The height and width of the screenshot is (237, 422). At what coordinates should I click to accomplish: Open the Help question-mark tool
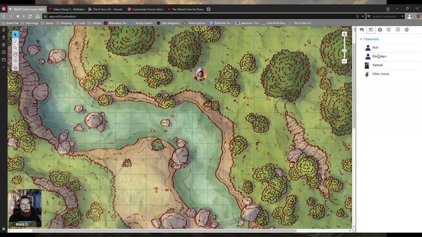click(15, 68)
